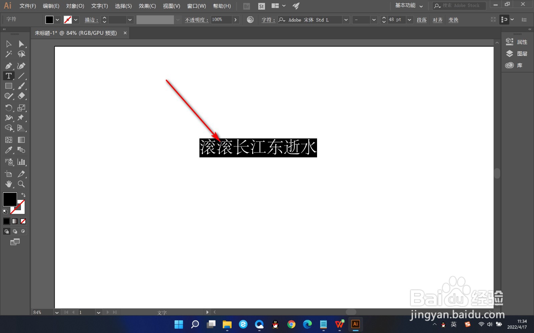The height and width of the screenshot is (333, 534).
Task: Select the Perspective Grid tool
Action: [x=21, y=128]
